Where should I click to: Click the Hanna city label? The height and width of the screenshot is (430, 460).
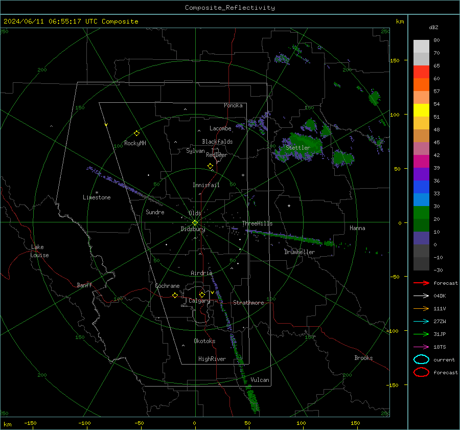(x=357, y=228)
